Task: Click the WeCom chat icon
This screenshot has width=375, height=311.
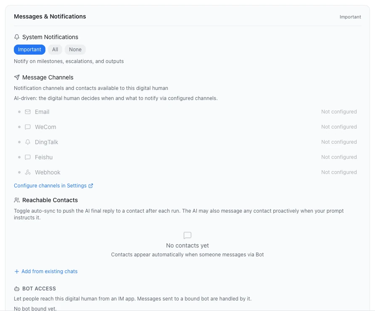Action: [x=28, y=127]
